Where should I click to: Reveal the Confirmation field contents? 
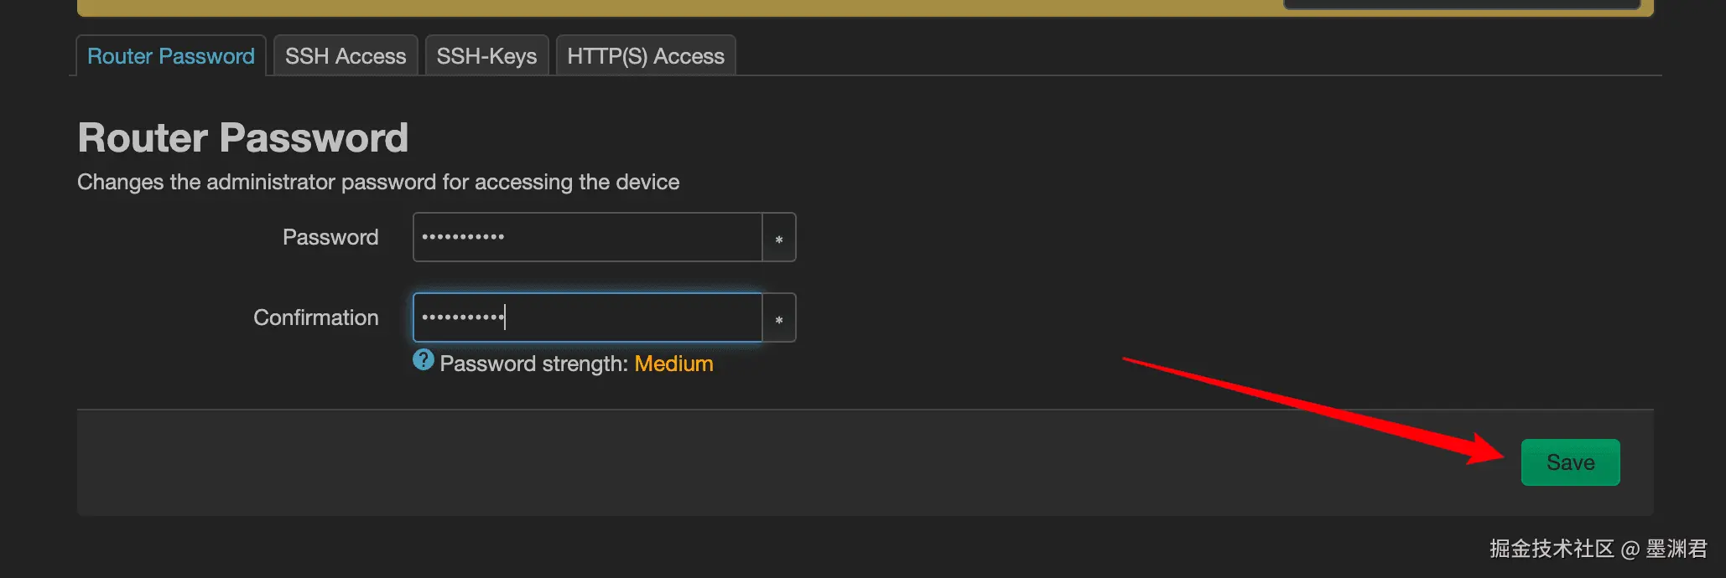779,318
